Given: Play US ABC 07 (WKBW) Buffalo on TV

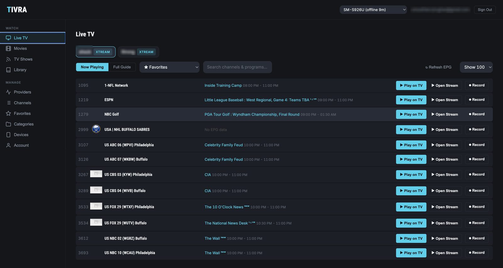Looking at the screenshot, I should tap(411, 159).
